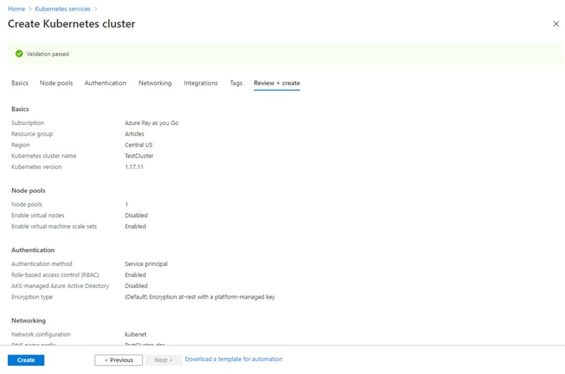Click the TestCluster cluster name value
The height and width of the screenshot is (374, 565).
point(139,156)
